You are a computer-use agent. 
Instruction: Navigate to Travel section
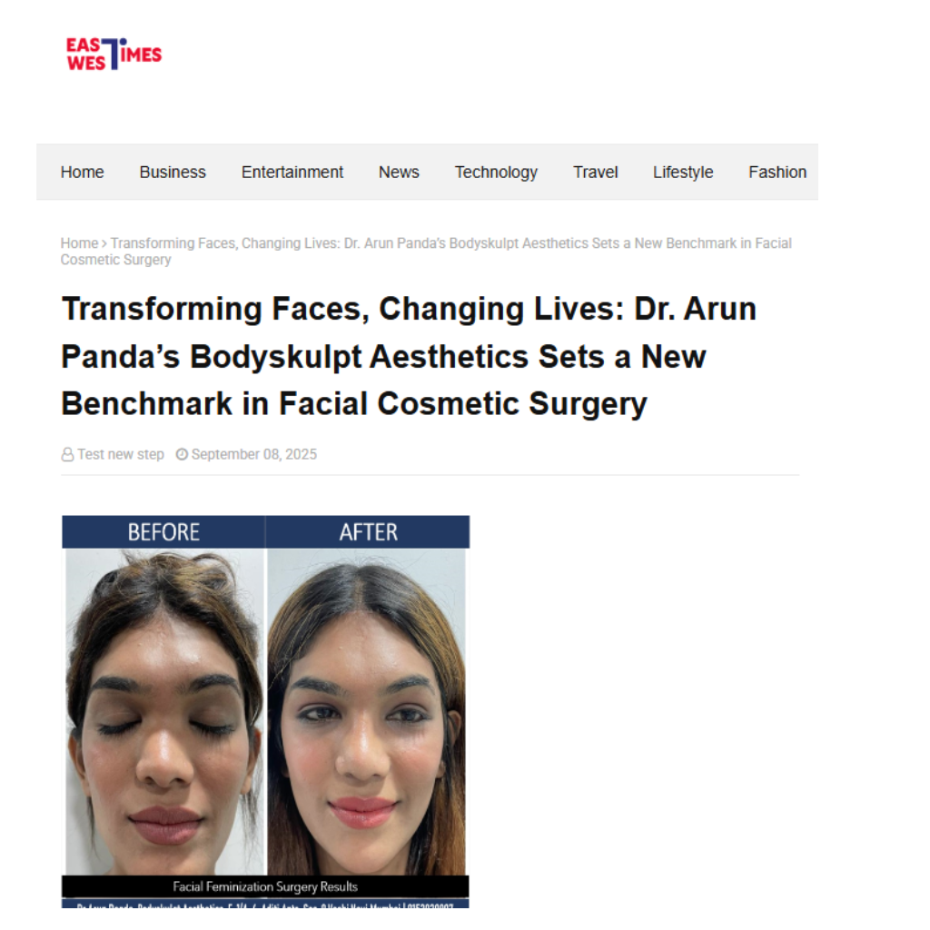point(596,172)
